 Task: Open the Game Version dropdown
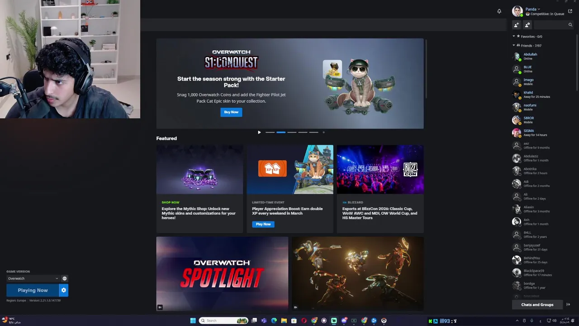pos(33,278)
